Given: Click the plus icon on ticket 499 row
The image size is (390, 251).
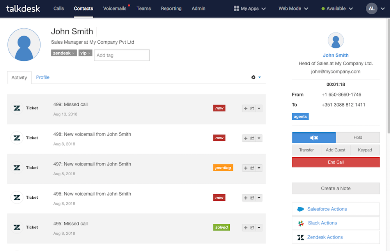Looking at the screenshot, I should (x=246, y=109).
